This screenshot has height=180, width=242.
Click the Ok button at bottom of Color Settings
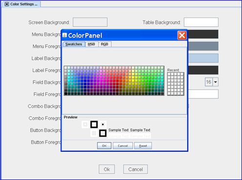tap(107, 169)
